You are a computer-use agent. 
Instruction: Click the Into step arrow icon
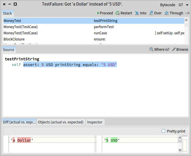[137, 13]
